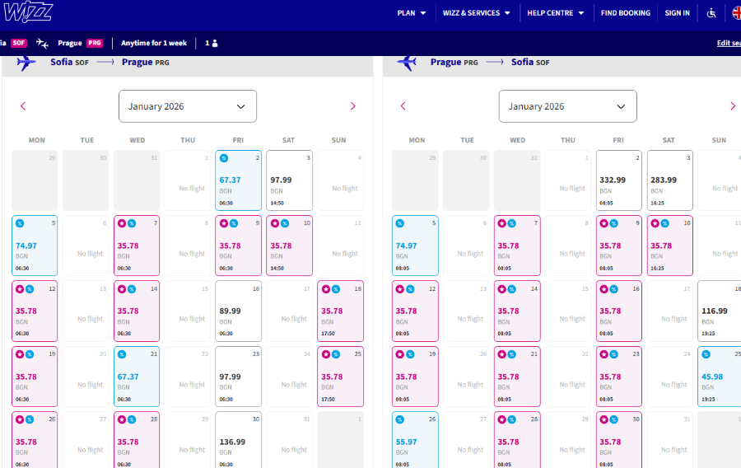Screen dimensions: 741x468
Task: Select Sofia–Prague January 26 flight
Action: pos(35,440)
